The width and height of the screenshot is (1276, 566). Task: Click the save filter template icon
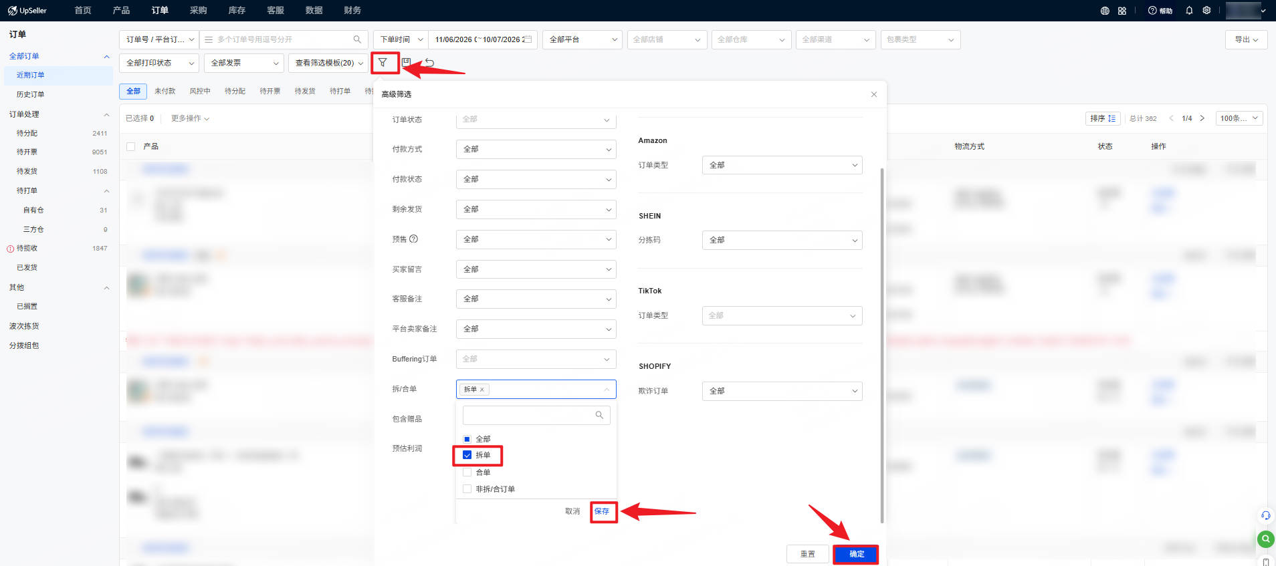[x=406, y=62]
